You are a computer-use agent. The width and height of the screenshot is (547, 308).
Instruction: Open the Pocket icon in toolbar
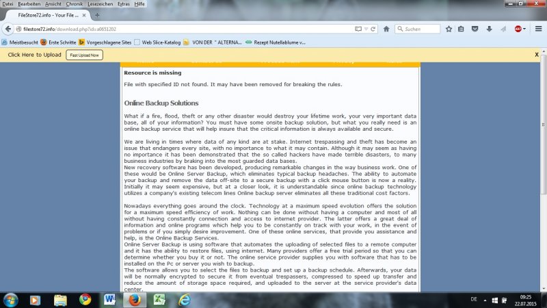(475, 29)
